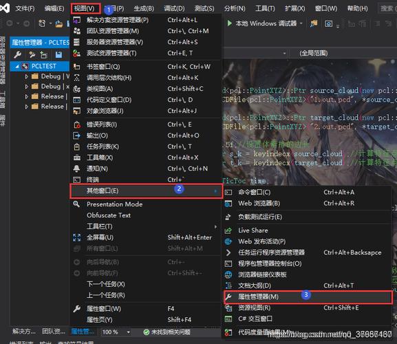Switch to the 属性管... bottom tab
This screenshot has height=344, width=397.
[x=83, y=332]
